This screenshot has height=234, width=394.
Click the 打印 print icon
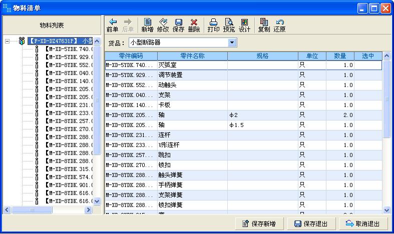tap(213, 22)
